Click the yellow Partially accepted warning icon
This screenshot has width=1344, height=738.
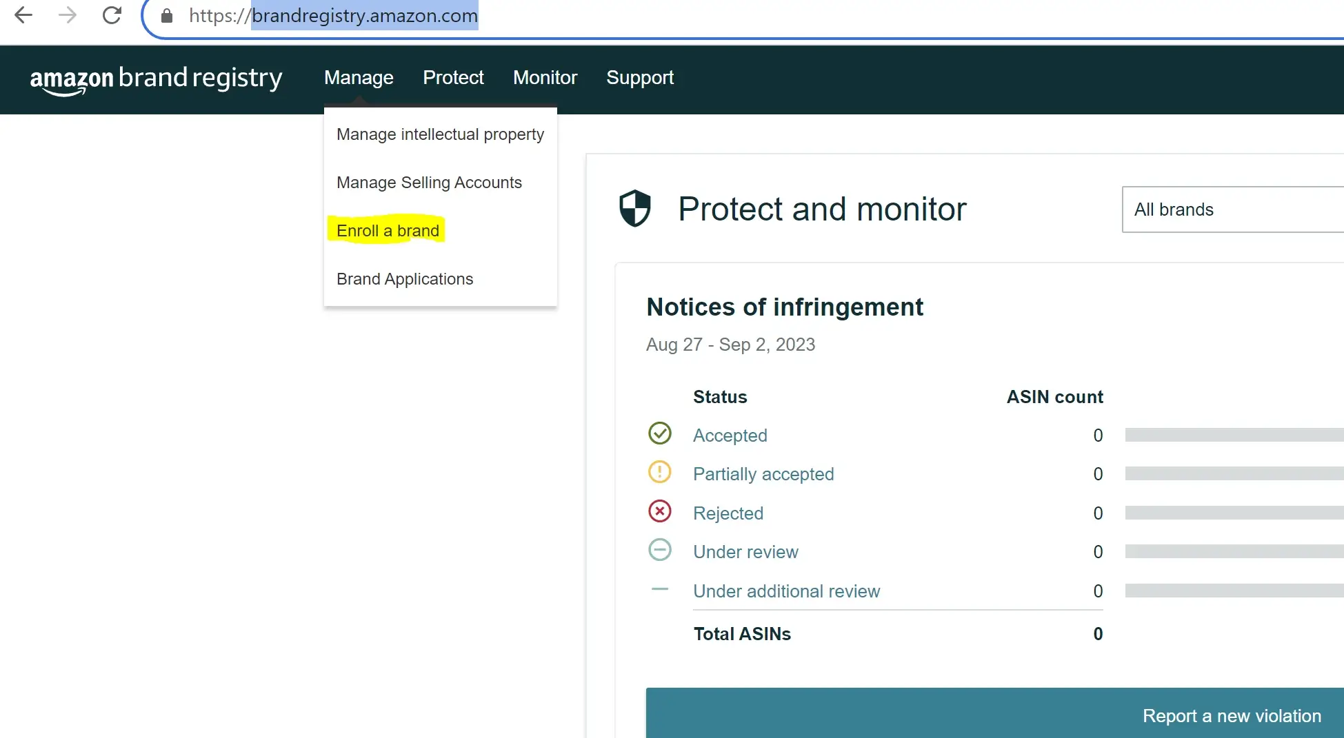click(x=659, y=472)
